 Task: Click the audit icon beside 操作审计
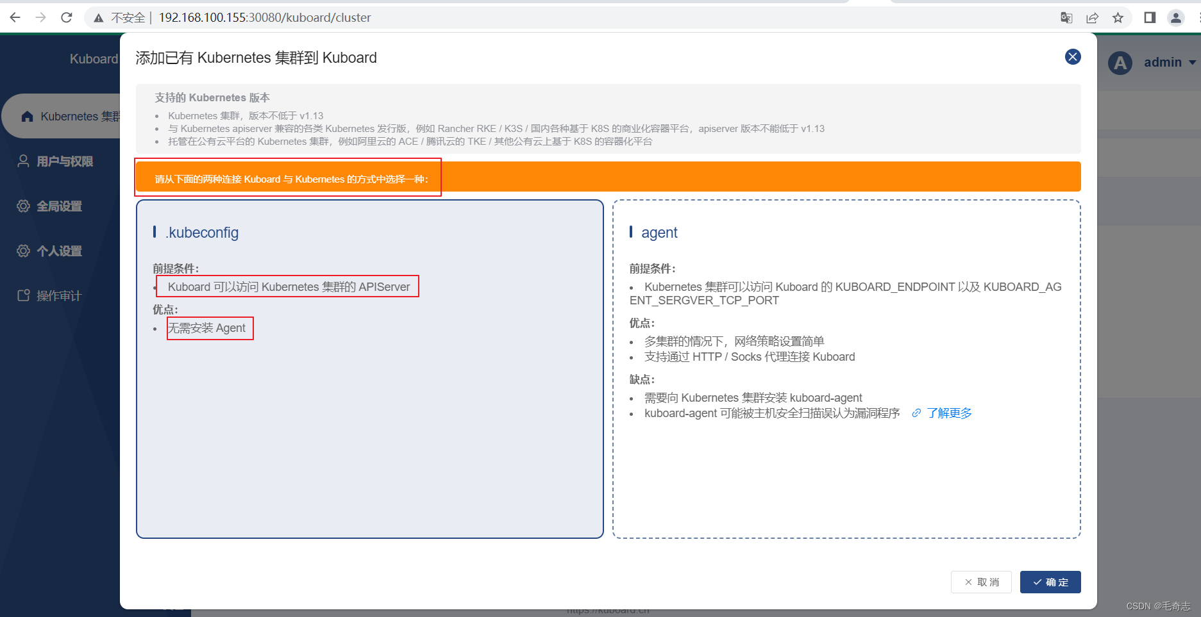[x=23, y=295]
